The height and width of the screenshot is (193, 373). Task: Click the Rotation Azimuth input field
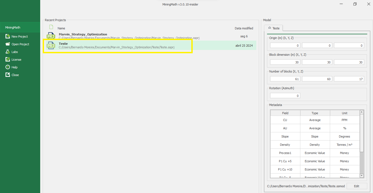point(285,96)
